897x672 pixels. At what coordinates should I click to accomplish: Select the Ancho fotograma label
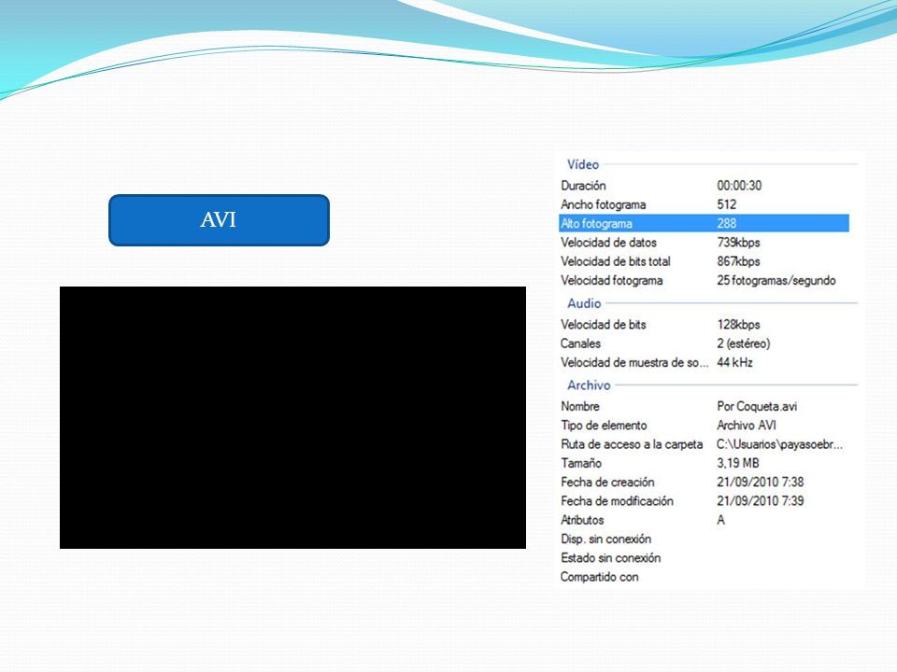(x=603, y=204)
